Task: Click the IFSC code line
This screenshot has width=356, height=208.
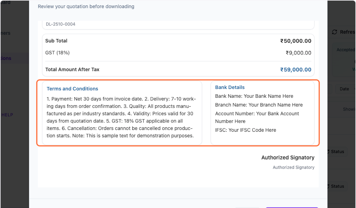Action: (x=245, y=130)
